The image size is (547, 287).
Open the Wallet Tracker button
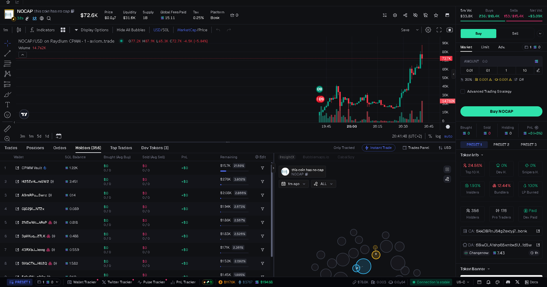click(x=82, y=282)
